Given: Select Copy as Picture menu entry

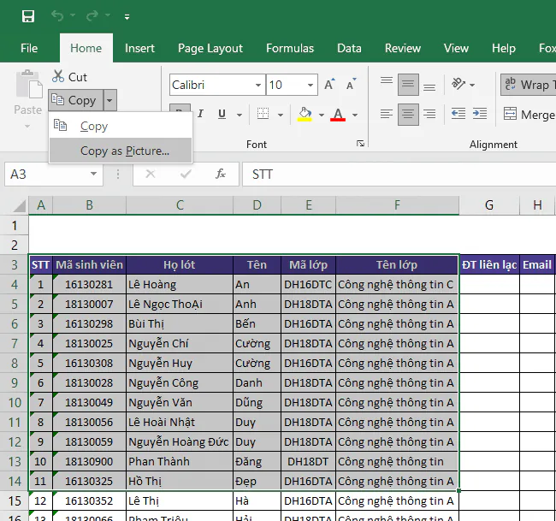Looking at the screenshot, I should click(121, 151).
